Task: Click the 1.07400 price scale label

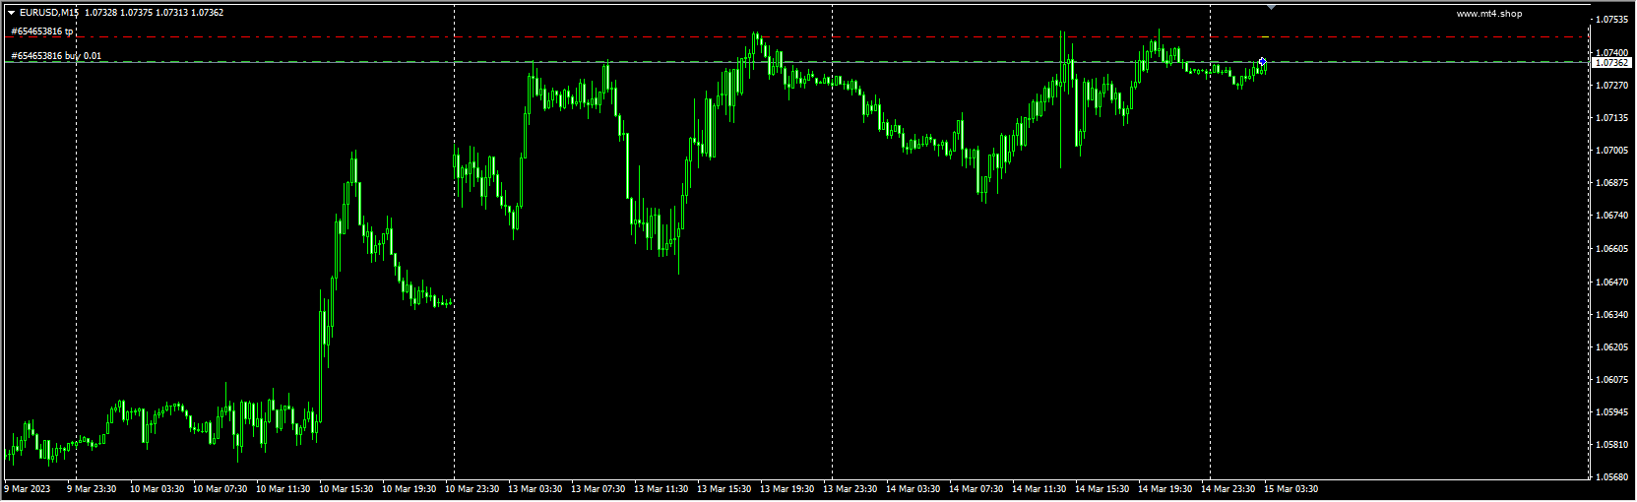Action: click(1610, 52)
